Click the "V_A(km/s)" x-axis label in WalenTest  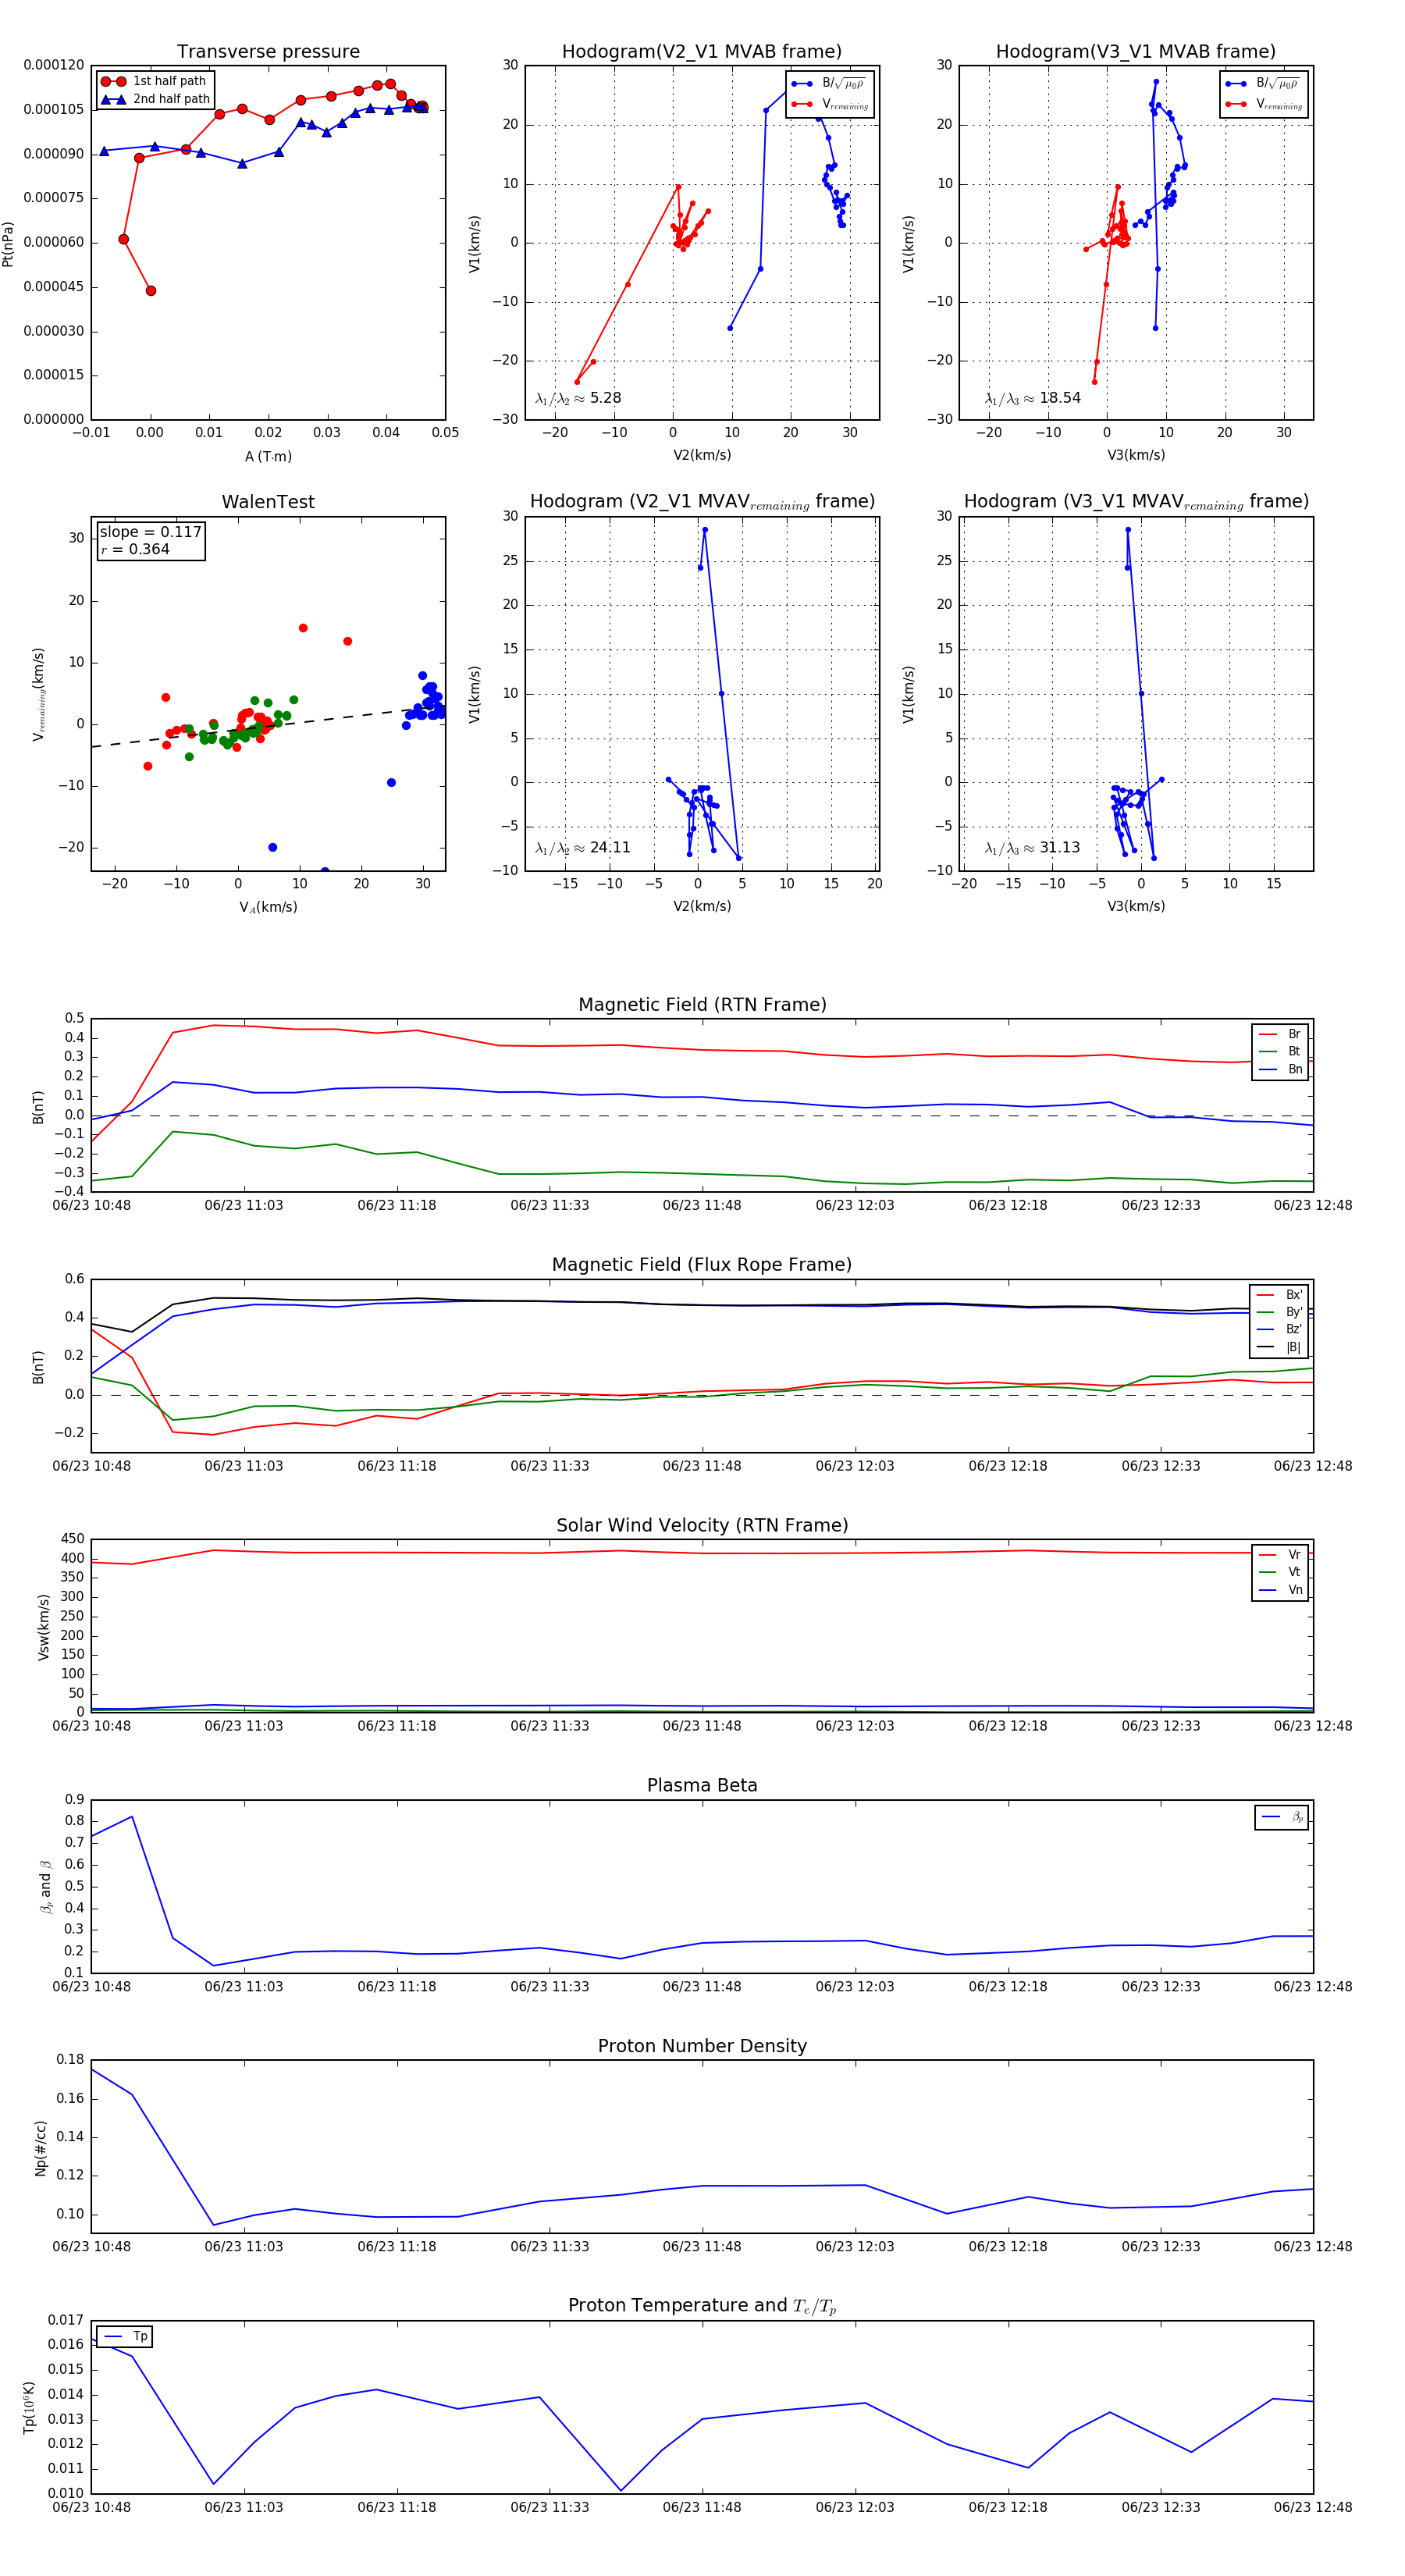point(268,907)
